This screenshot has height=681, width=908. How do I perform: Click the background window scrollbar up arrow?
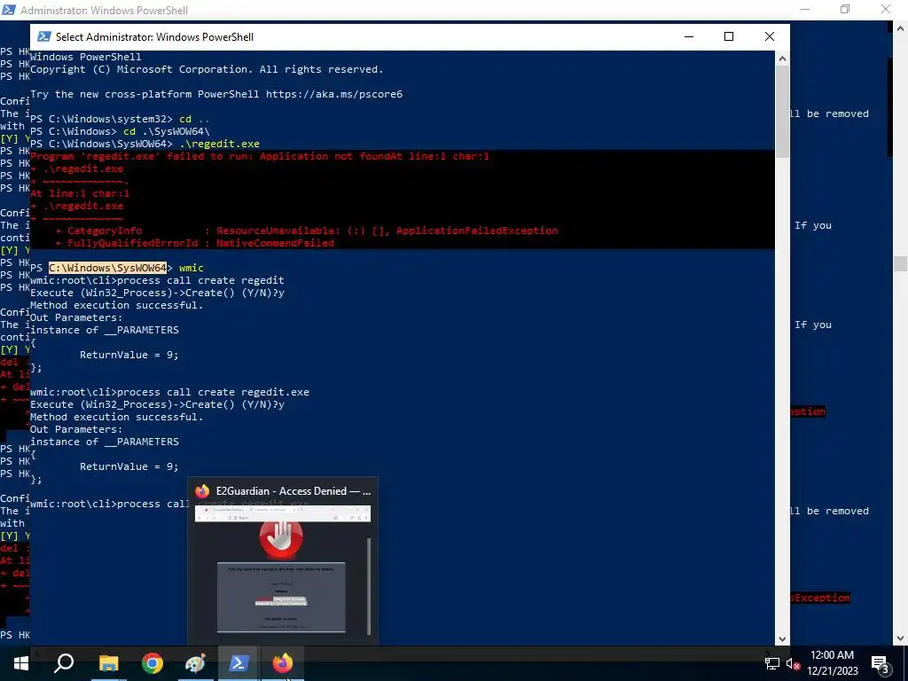coord(901,27)
